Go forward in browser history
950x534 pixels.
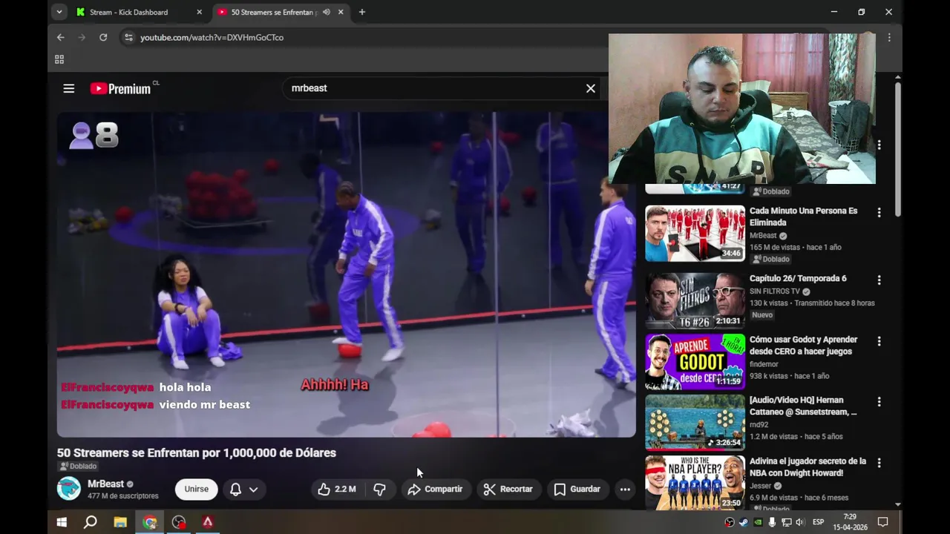click(82, 37)
